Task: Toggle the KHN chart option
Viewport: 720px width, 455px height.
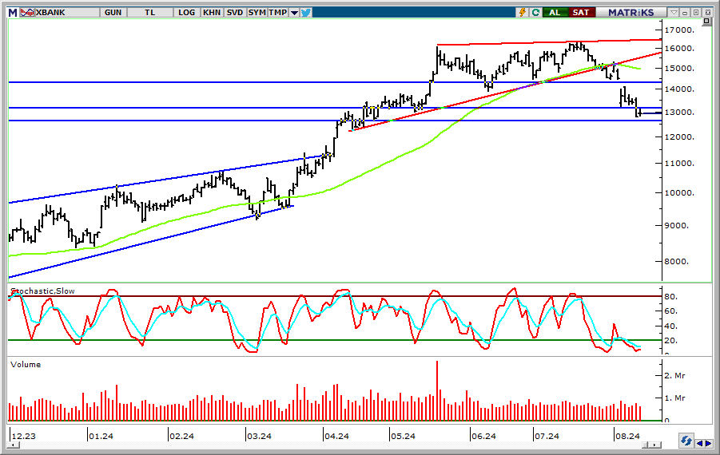Action: (x=212, y=12)
